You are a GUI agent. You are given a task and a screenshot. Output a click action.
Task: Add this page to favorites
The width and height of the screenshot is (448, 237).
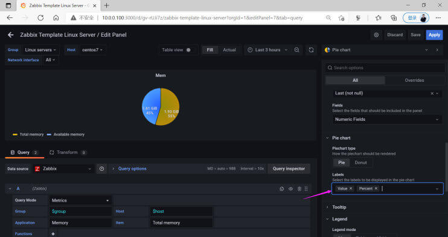click(341, 17)
